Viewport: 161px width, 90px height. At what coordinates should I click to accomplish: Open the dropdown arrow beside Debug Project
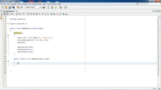tap(63, 7)
